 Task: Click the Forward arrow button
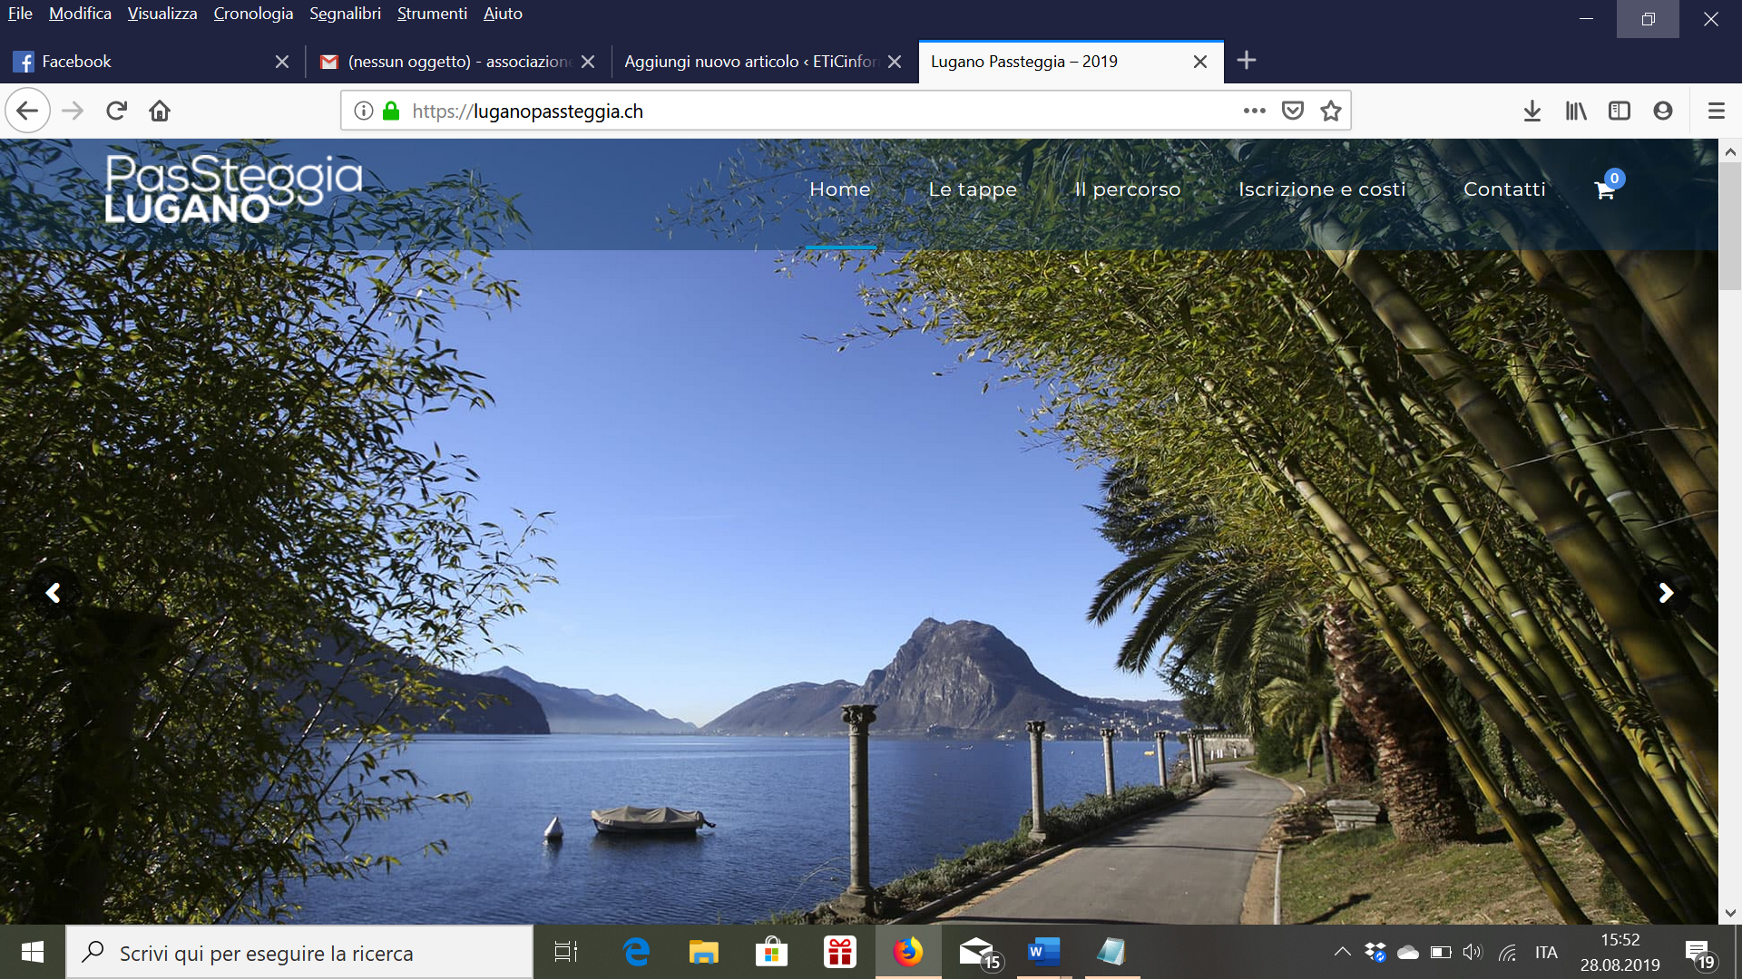click(x=73, y=111)
